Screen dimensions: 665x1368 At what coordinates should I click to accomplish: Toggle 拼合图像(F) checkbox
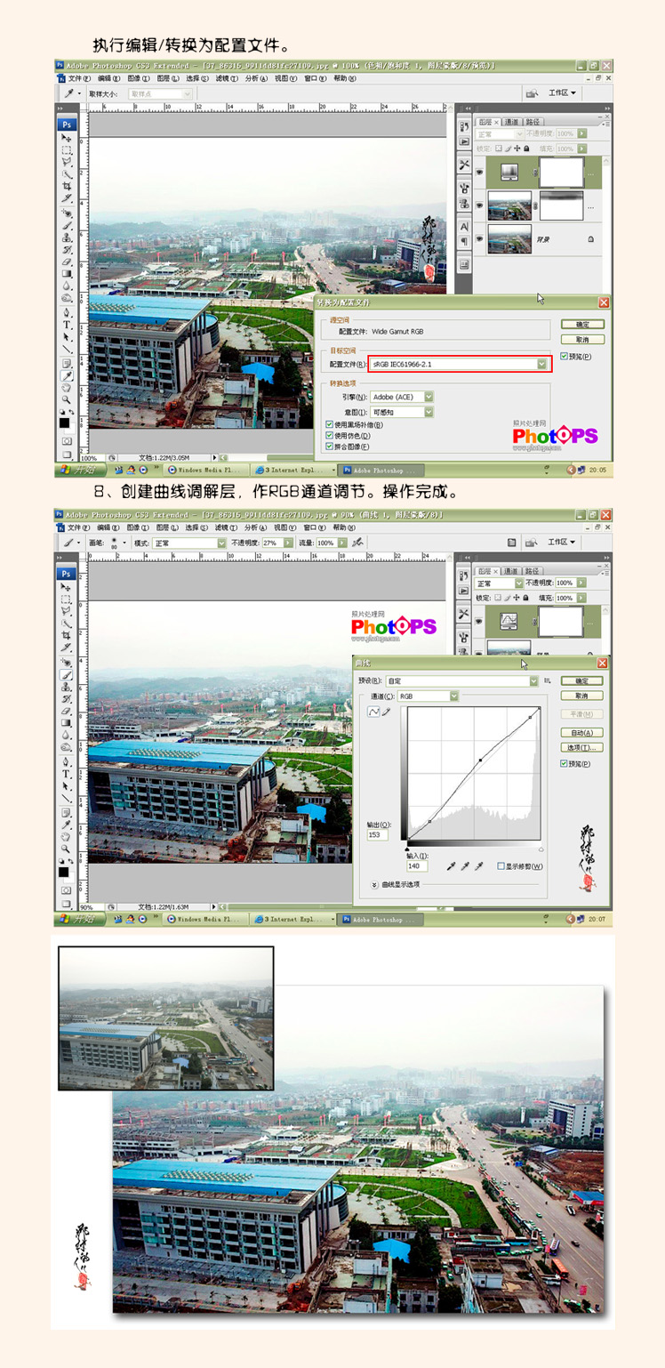point(329,447)
